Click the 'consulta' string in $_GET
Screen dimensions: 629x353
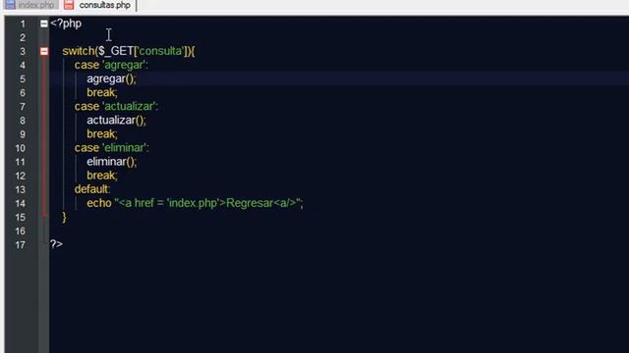tap(160, 51)
